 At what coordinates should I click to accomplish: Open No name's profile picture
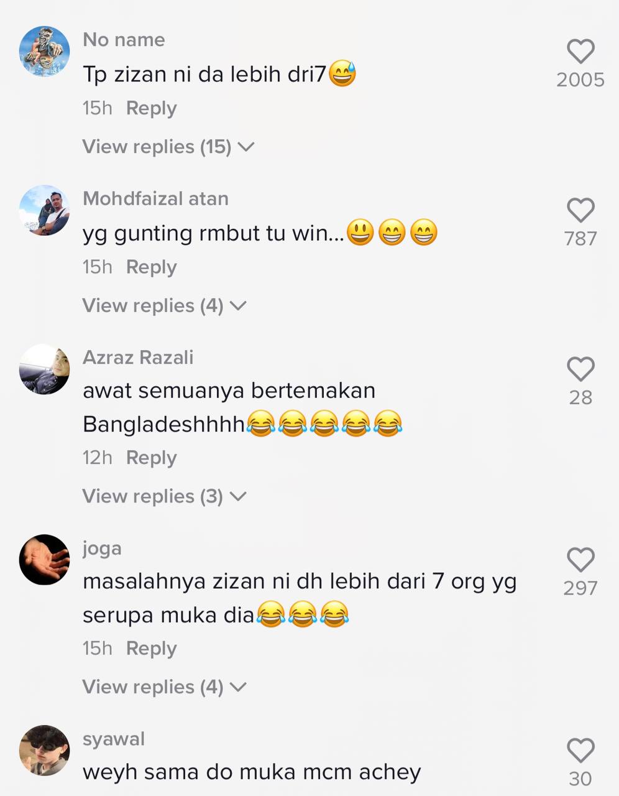pos(44,51)
